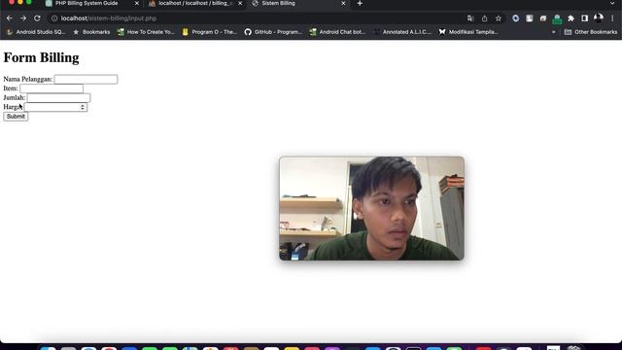Open the Program O - The... bookmark
The image size is (622, 350).
coord(210,32)
